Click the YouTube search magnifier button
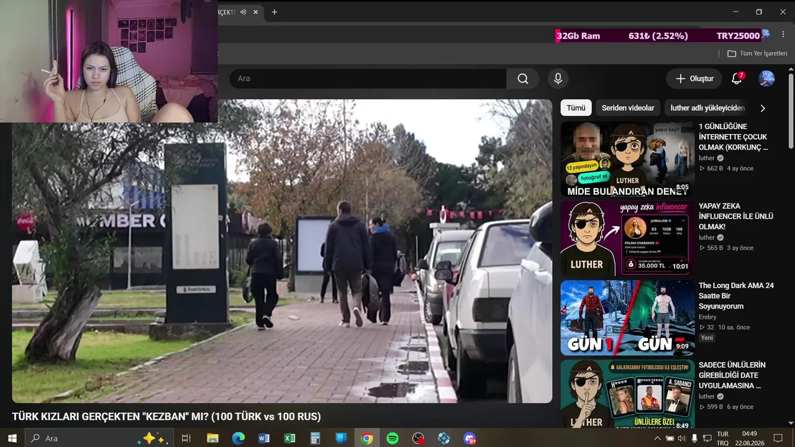 [523, 79]
